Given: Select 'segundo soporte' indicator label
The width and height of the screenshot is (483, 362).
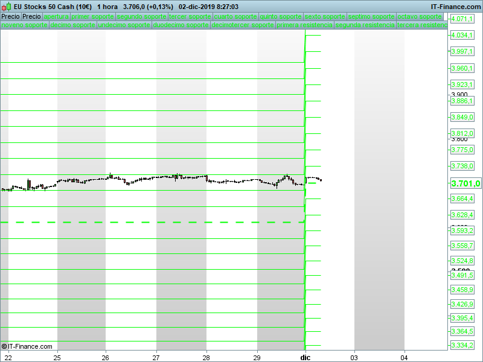Looking at the screenshot, I should click(x=141, y=17).
